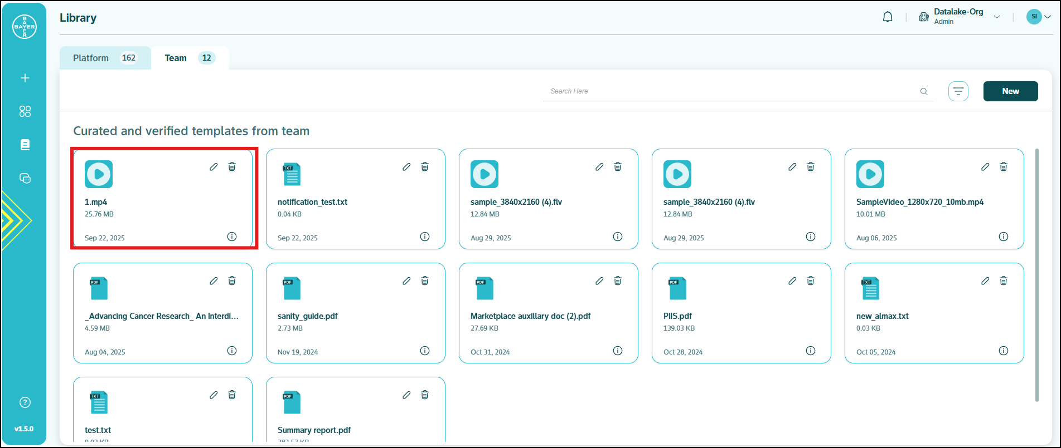Open the notifications bell
Screen dimensions: 1061x448
[x=888, y=17]
